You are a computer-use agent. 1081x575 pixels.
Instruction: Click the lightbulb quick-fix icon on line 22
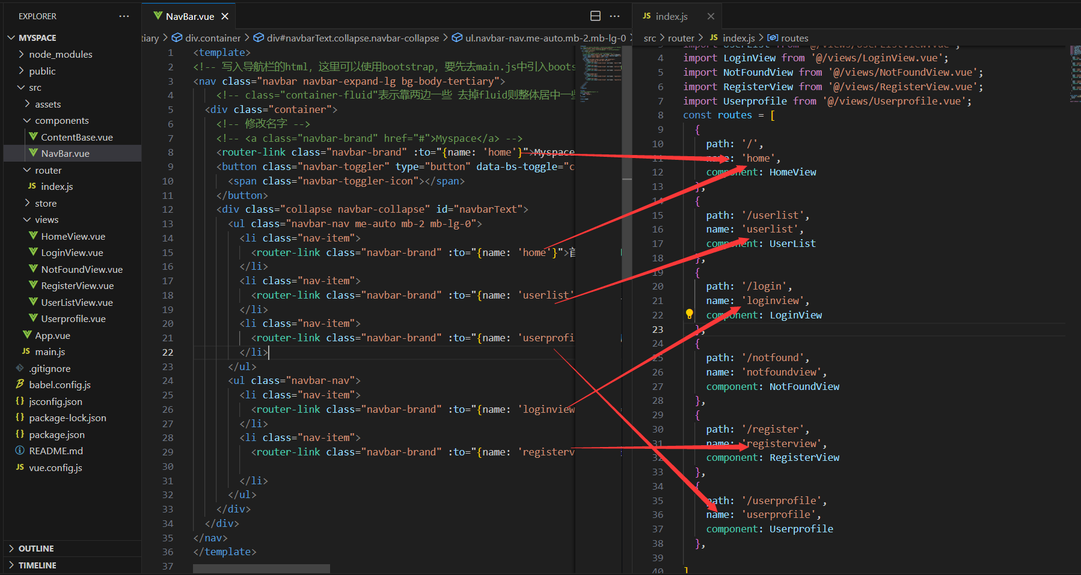690,314
